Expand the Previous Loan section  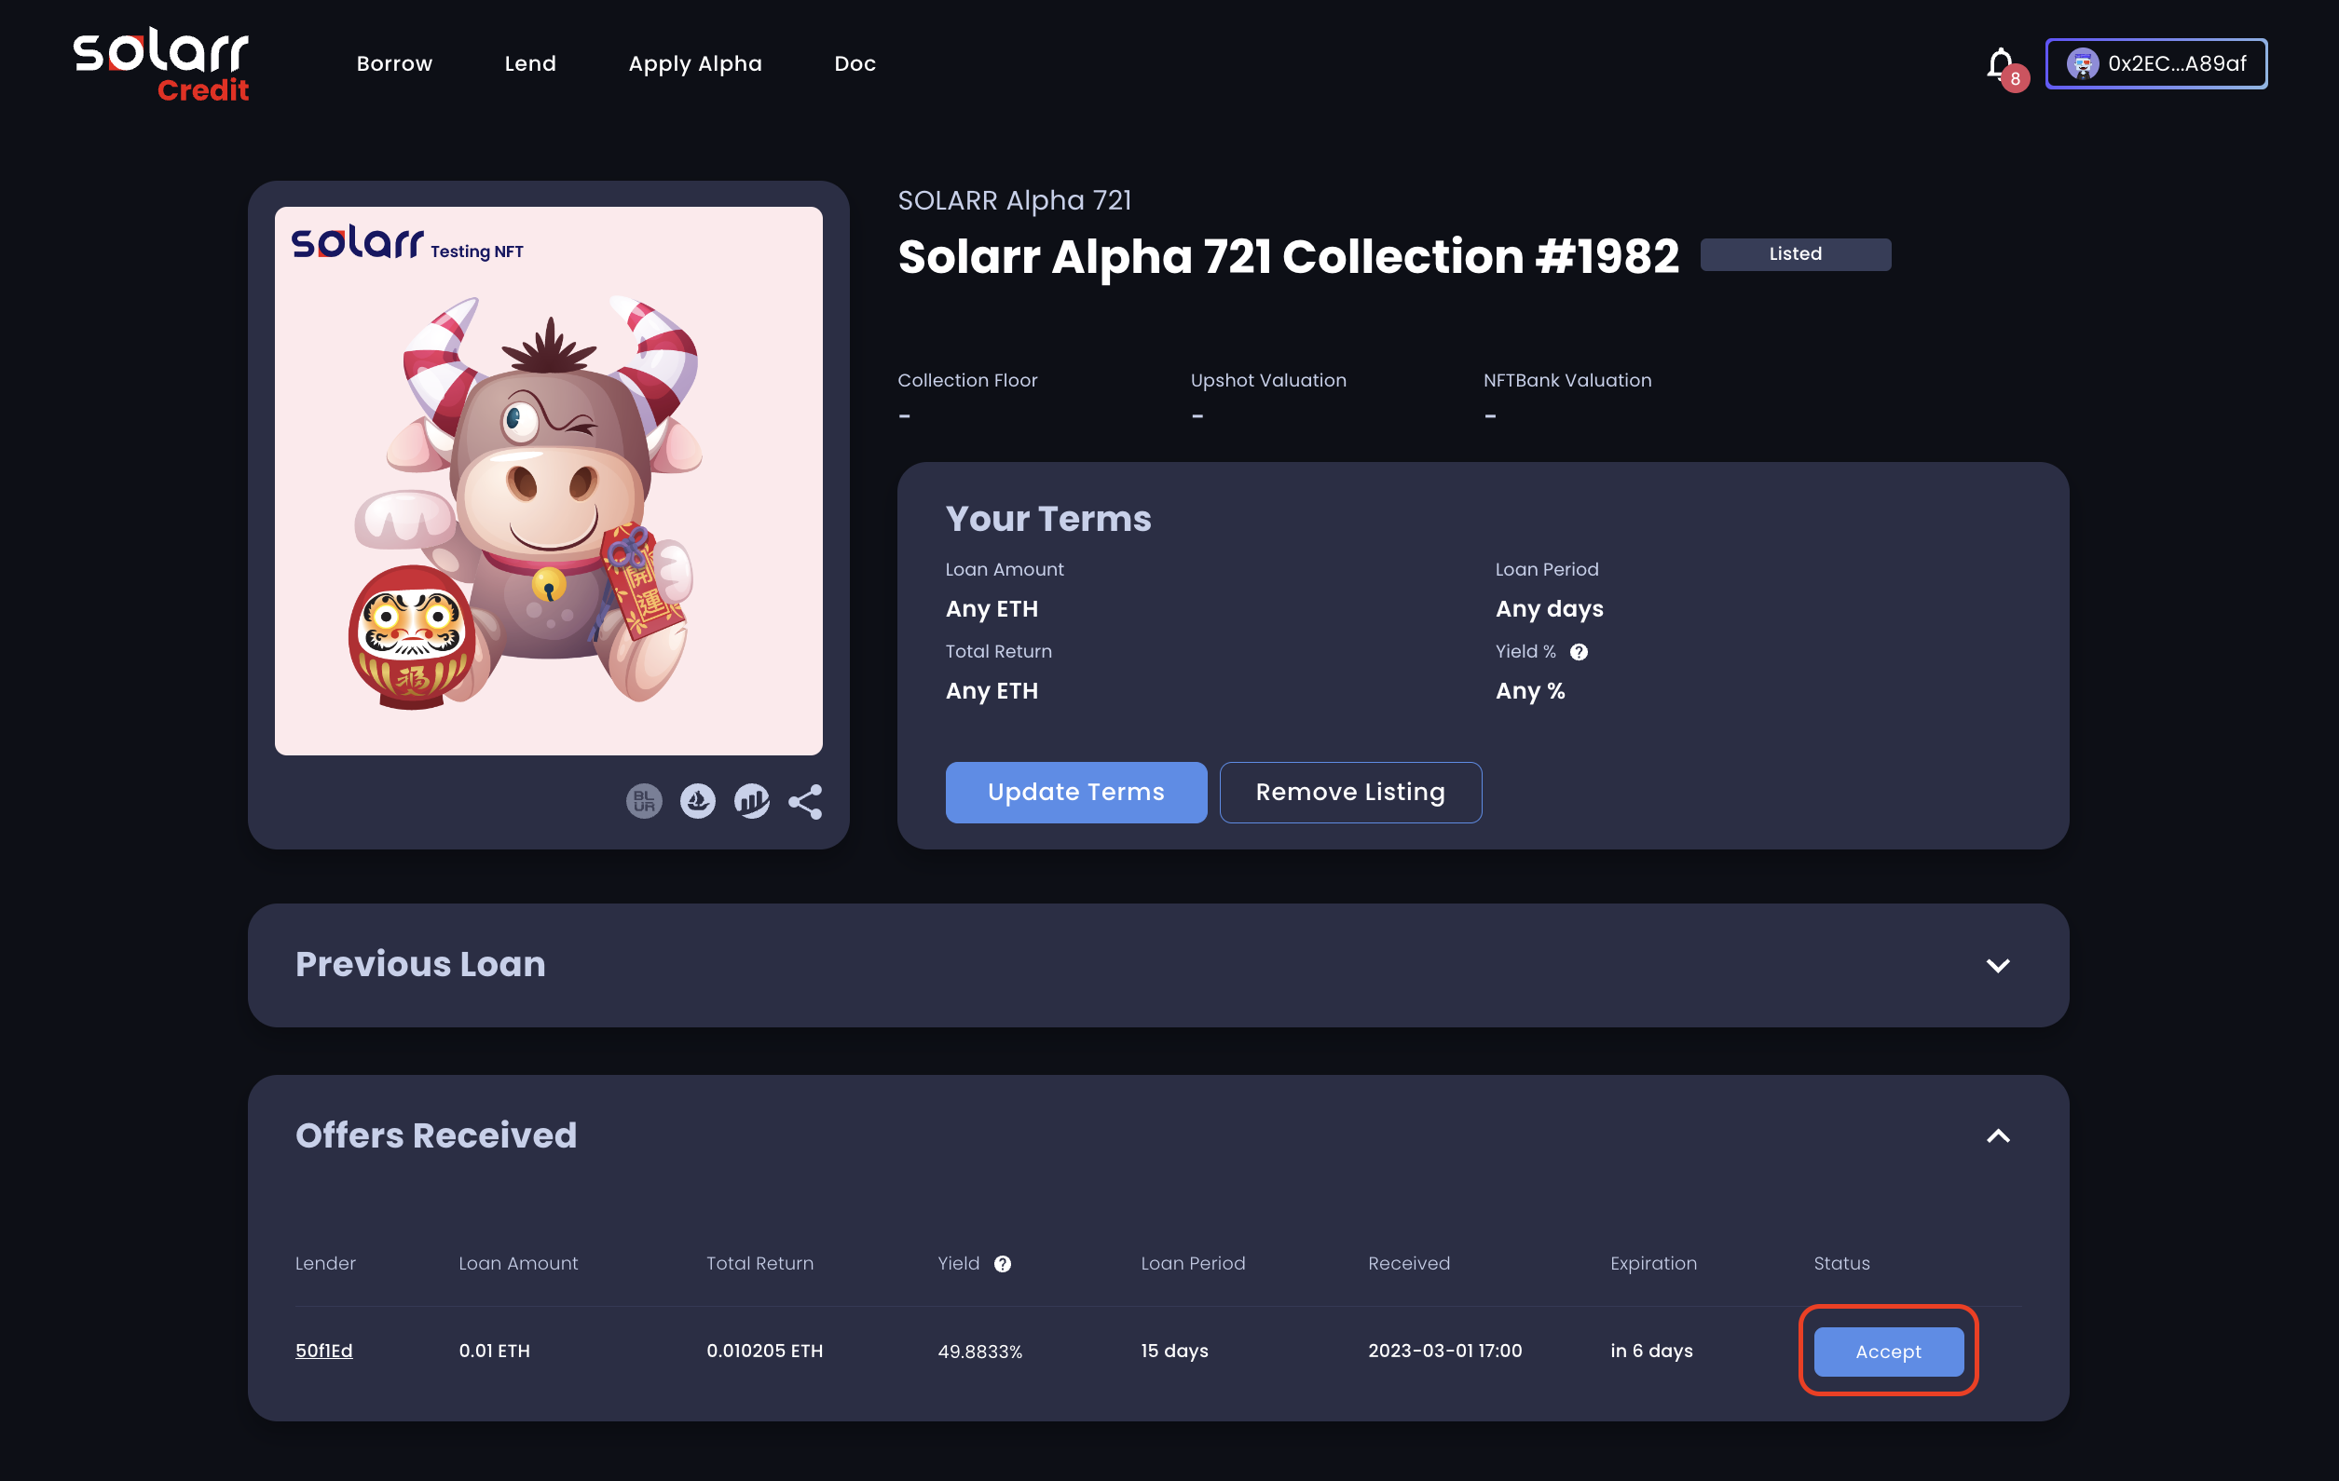[1997, 965]
